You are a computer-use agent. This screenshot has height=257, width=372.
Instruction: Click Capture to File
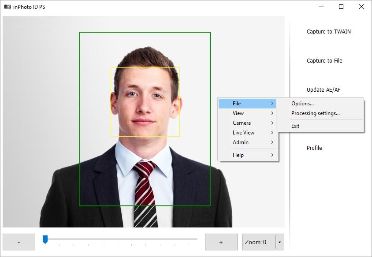coord(324,61)
